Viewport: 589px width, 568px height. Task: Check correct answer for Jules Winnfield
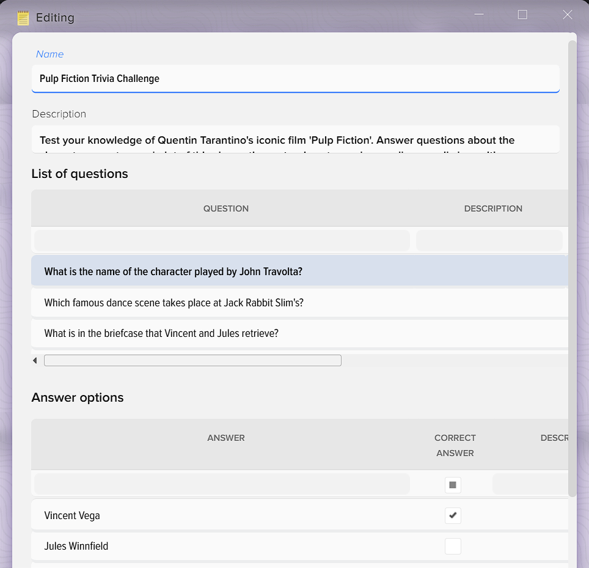(453, 546)
